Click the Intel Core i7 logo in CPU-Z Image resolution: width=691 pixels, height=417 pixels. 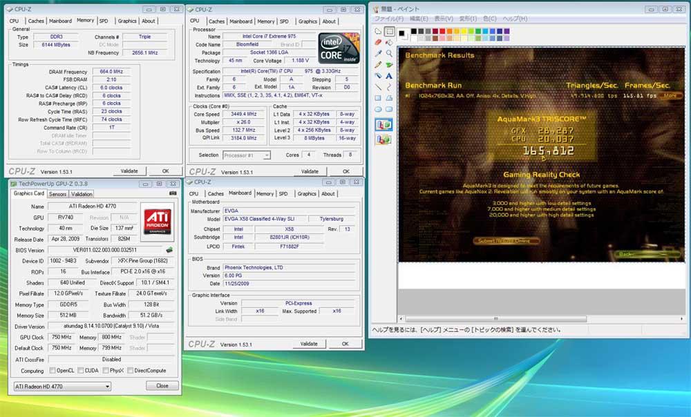coord(339,48)
